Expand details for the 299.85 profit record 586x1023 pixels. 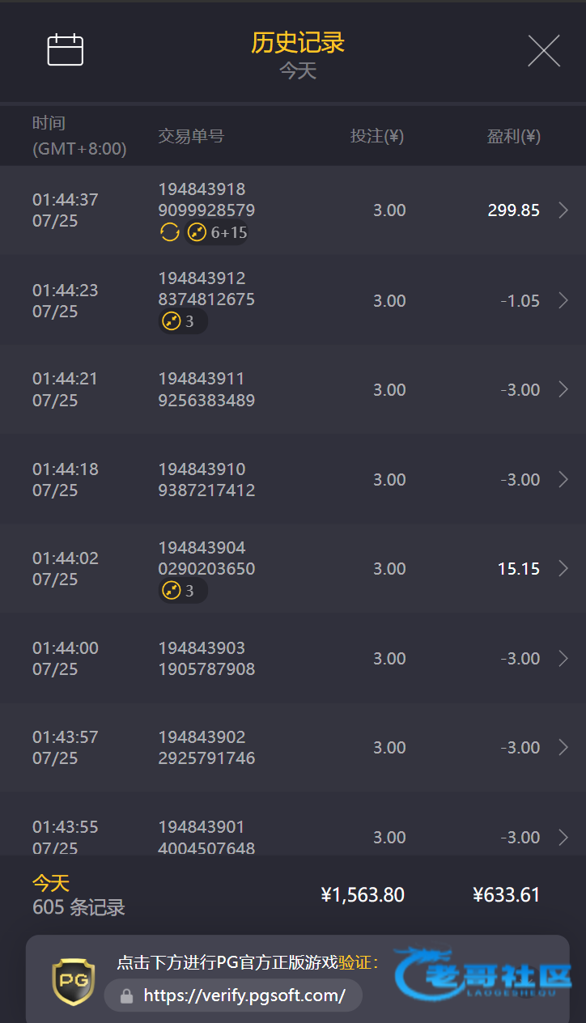pos(563,210)
